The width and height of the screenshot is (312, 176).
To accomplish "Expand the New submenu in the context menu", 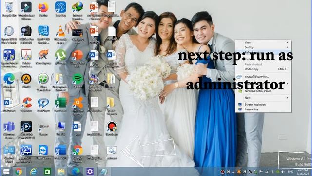I will 263,98.
